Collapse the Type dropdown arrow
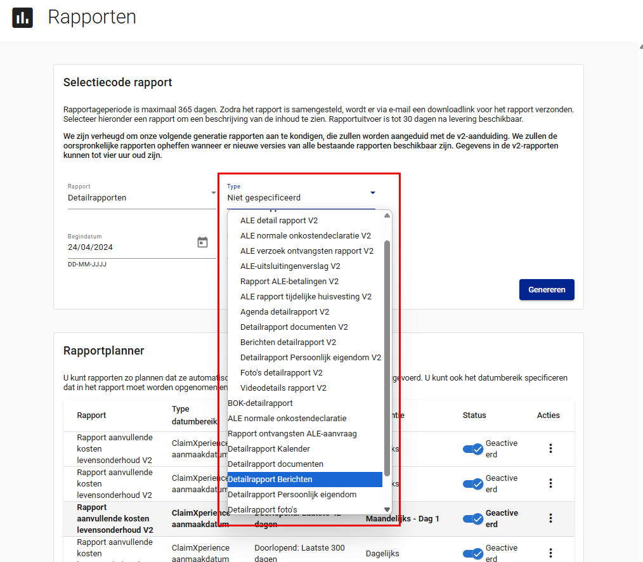Viewport: 643px width, 562px height. tap(372, 192)
